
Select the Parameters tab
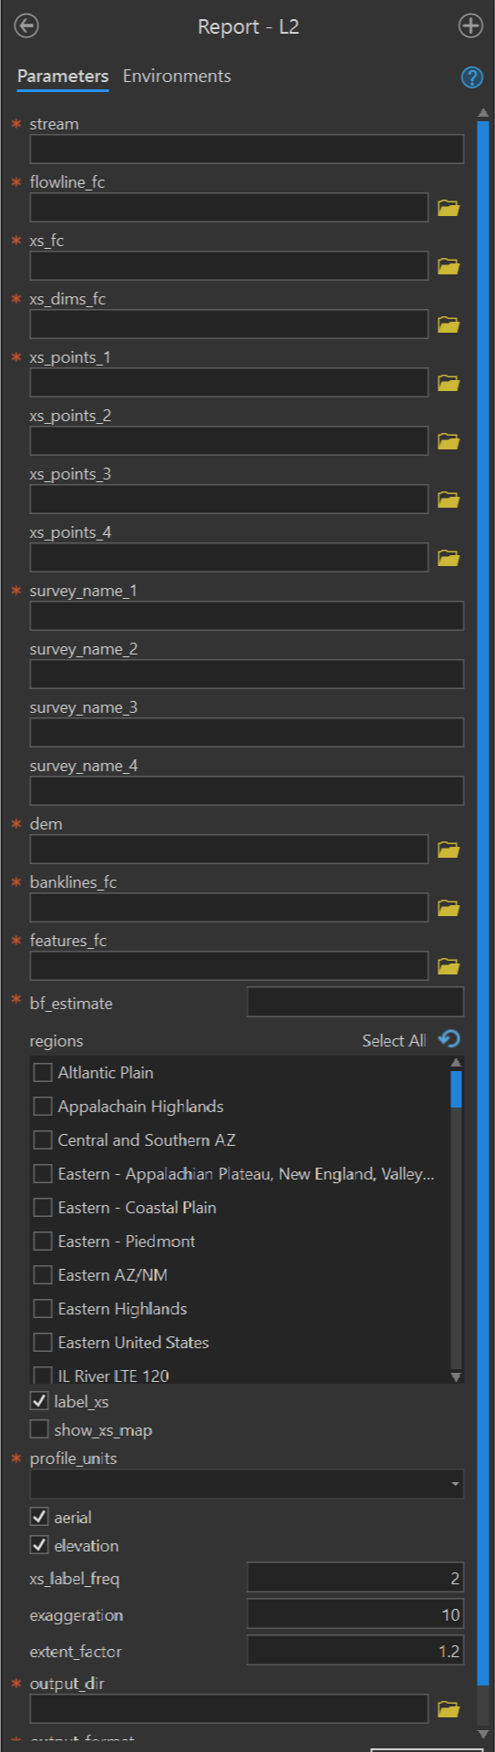(x=63, y=77)
